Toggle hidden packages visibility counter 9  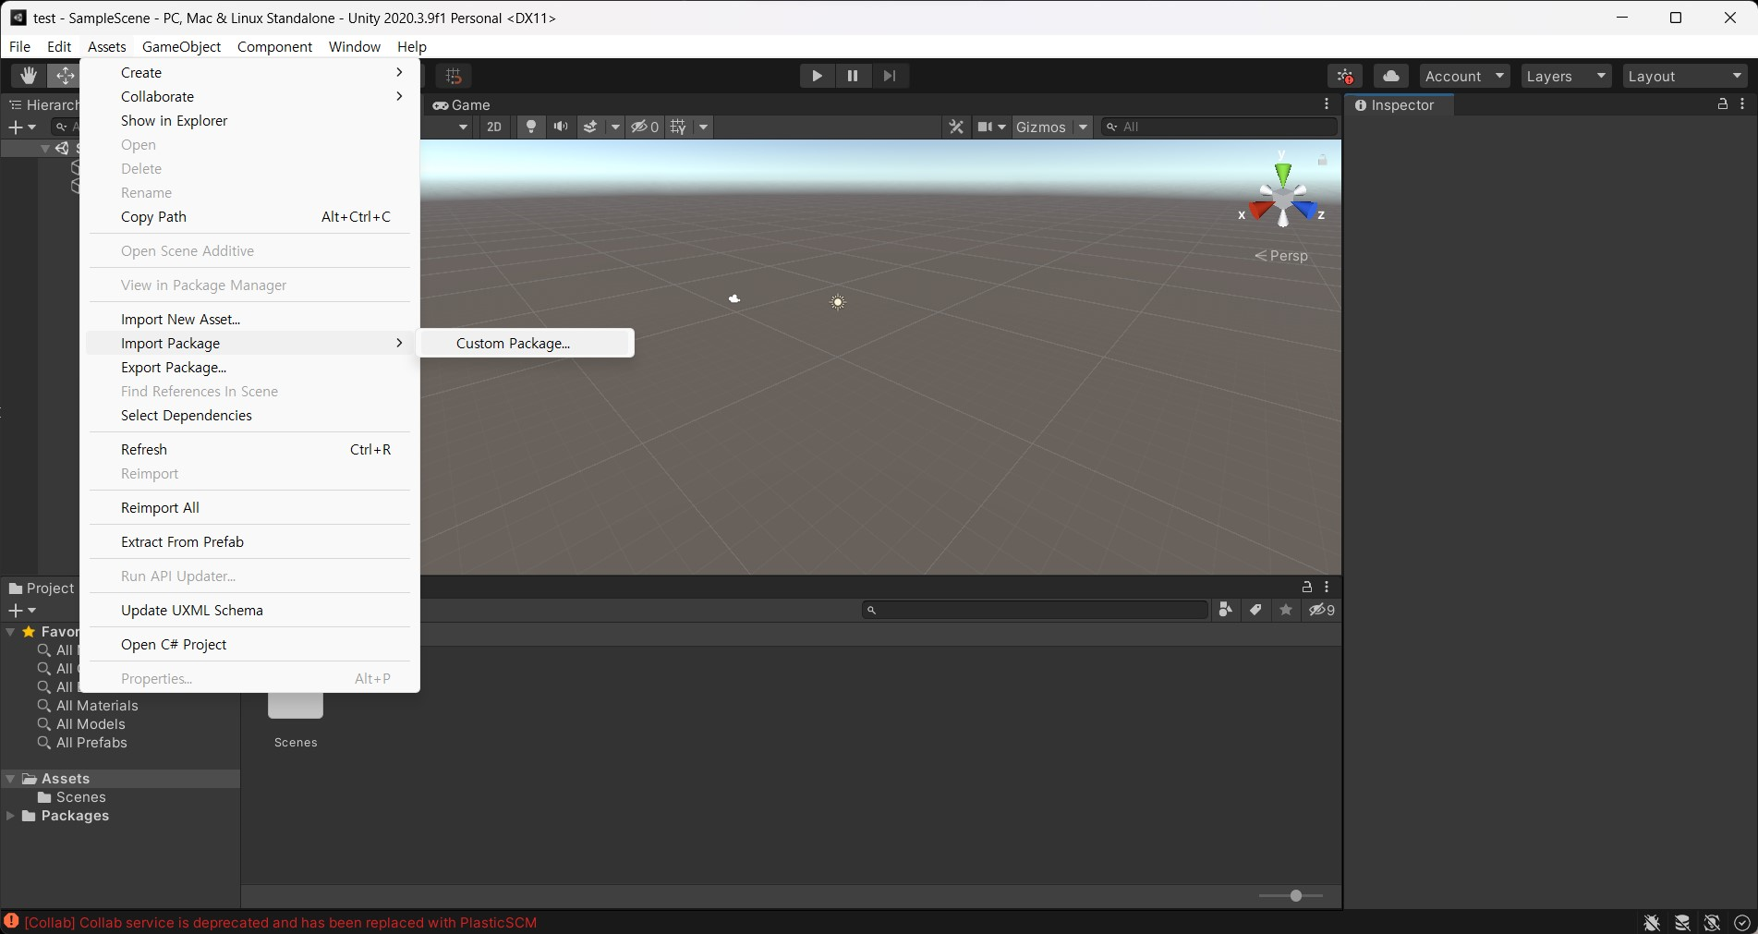tap(1322, 610)
